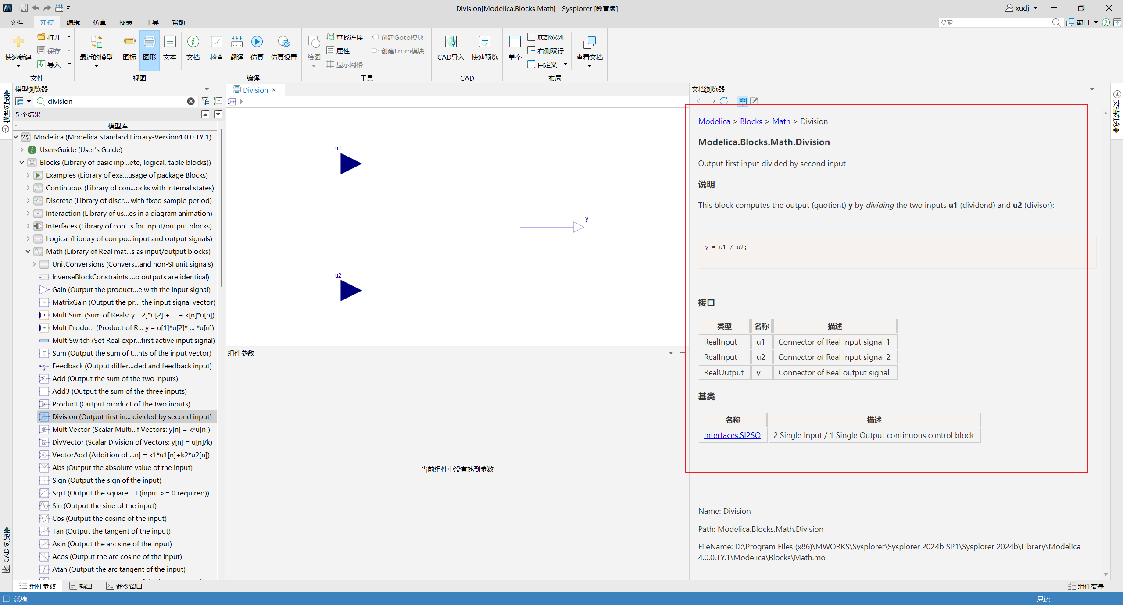Jump to next search result arrow
Screen dimensions: 1123x605
tap(218, 114)
